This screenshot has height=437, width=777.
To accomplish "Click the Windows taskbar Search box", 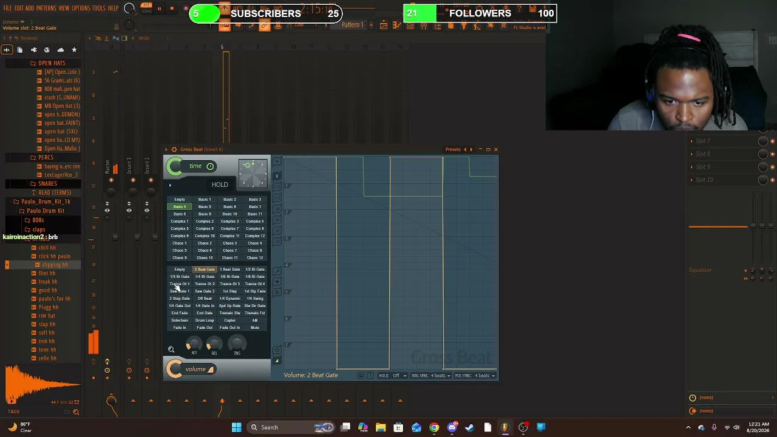I will [x=291, y=427].
